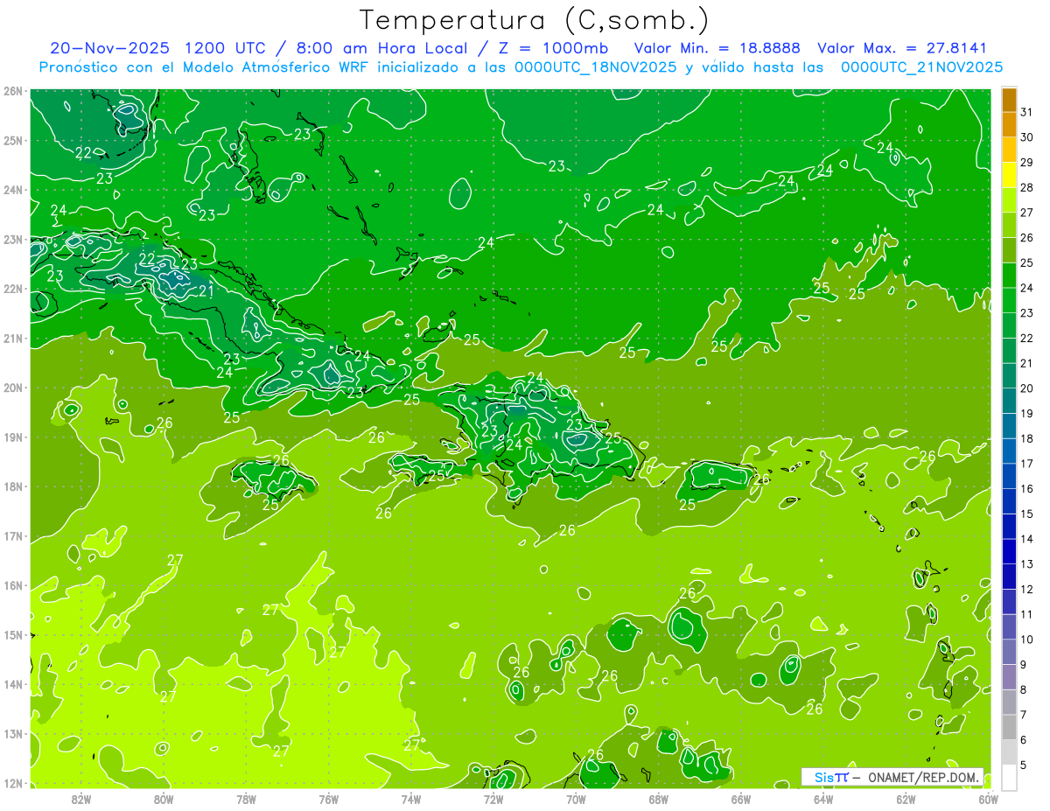Click the teal colorbar segment between 19 and 20
The image size is (1050, 811).
coord(1010,401)
